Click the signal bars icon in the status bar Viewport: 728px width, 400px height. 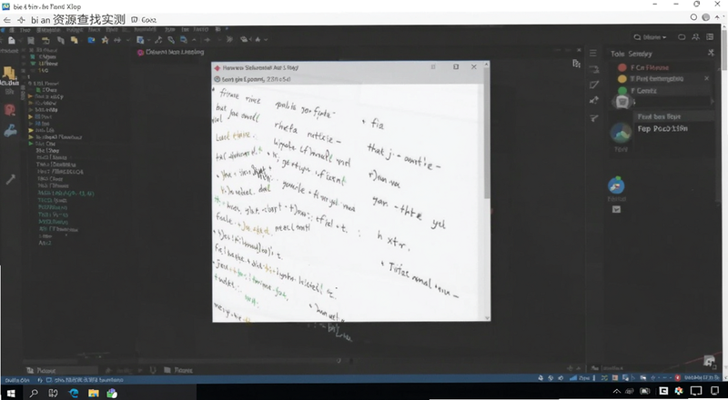[x=573, y=378]
